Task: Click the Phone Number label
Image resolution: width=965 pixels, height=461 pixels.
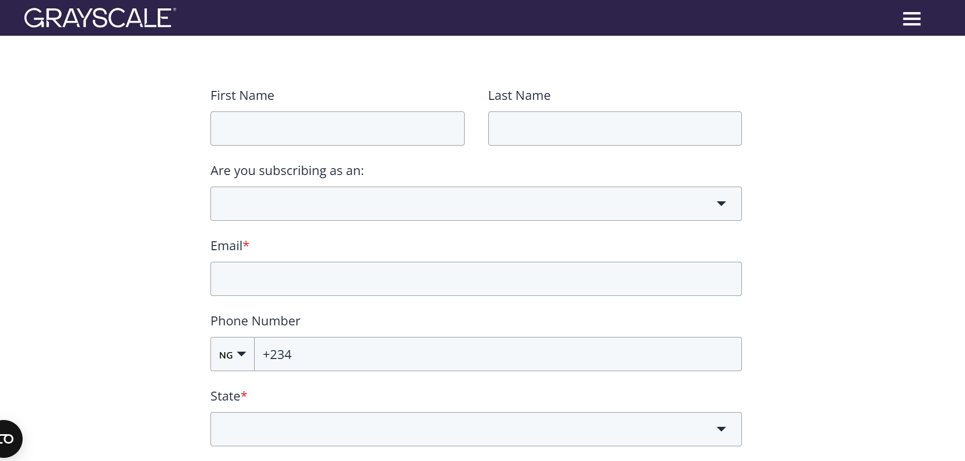Action: point(255,321)
